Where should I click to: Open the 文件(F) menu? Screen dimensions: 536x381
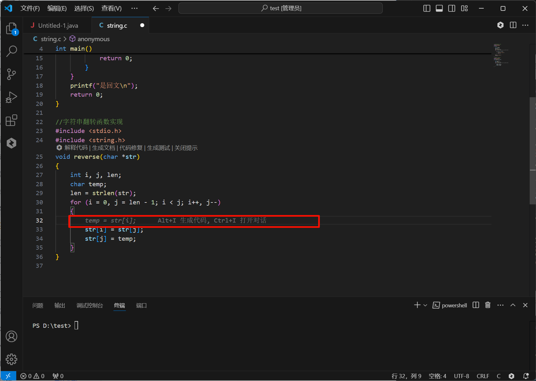pyautogui.click(x=30, y=8)
